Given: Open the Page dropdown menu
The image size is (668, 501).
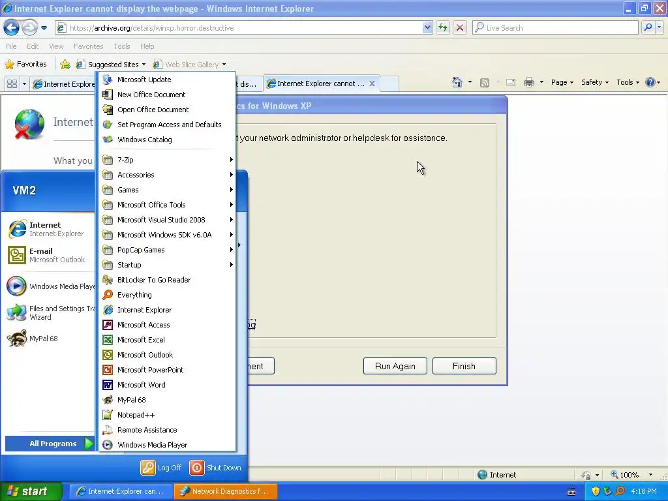Looking at the screenshot, I should (x=562, y=82).
